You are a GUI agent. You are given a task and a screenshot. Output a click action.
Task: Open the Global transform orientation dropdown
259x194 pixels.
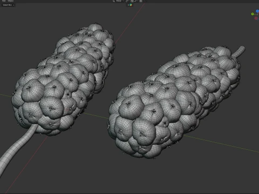118,1
